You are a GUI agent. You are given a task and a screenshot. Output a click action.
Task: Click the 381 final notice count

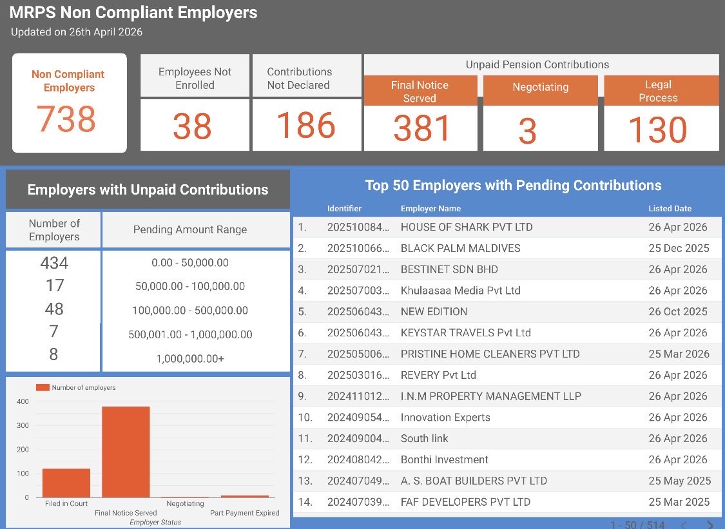click(x=421, y=128)
